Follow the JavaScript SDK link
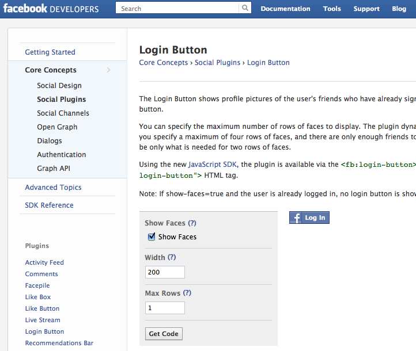The image size is (416, 351). 212,165
